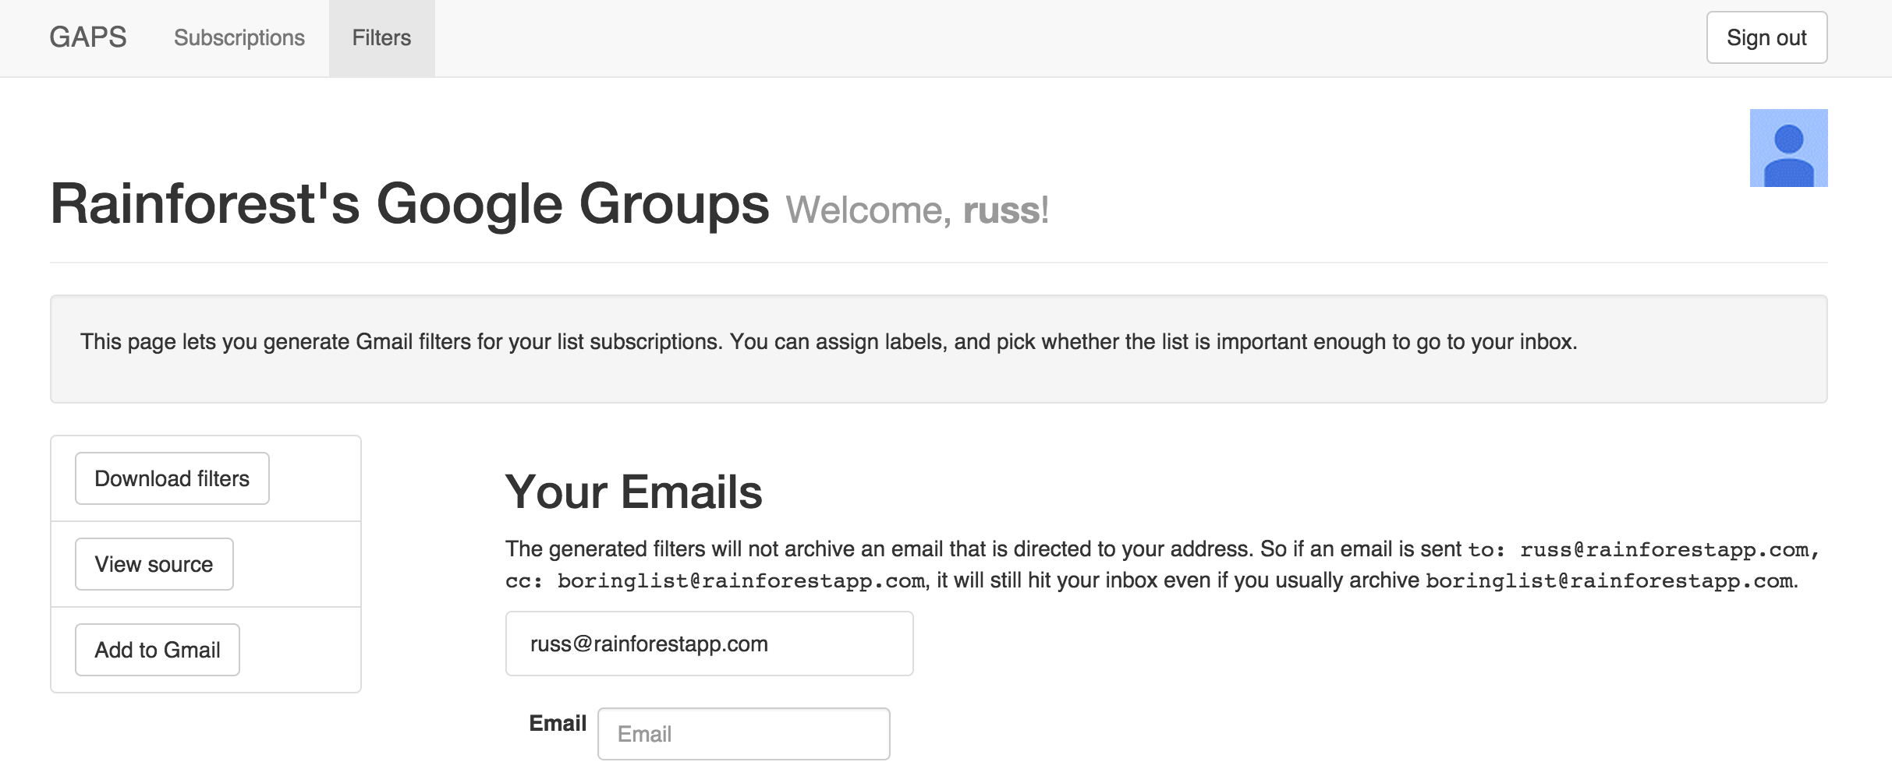Click the Your Emails heading

pyautogui.click(x=634, y=492)
